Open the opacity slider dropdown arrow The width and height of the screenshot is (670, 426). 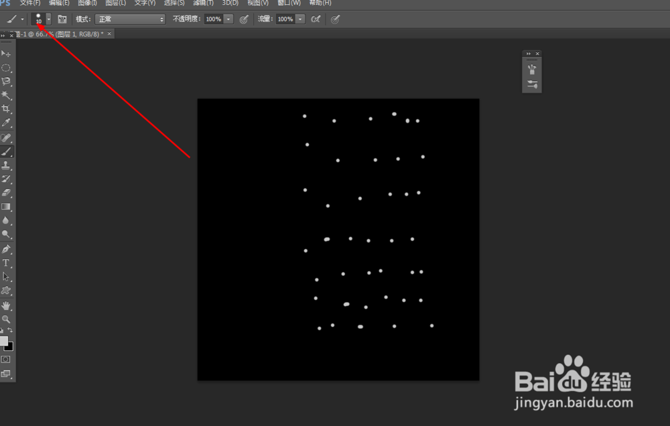coord(229,19)
